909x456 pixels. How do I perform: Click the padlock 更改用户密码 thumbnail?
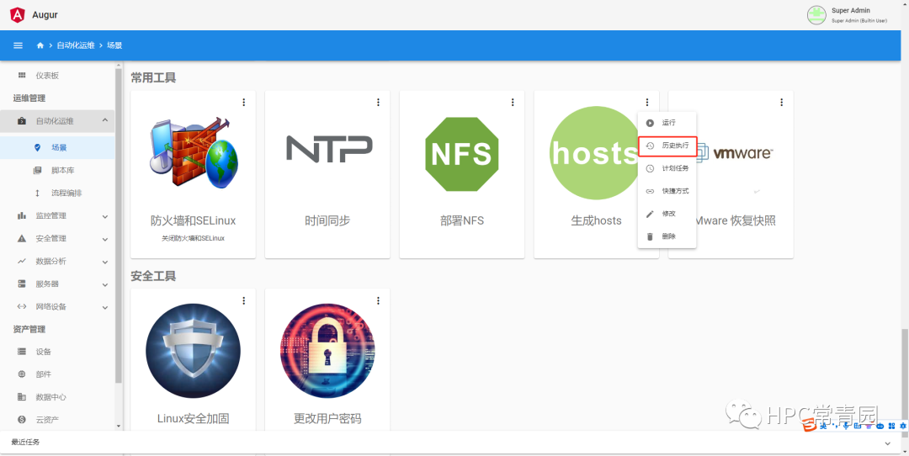[x=327, y=351]
